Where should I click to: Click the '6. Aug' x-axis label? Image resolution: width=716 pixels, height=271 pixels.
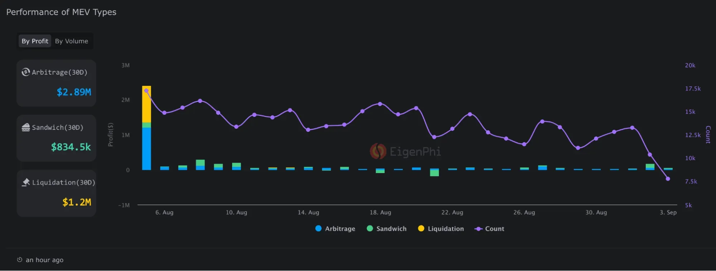click(164, 212)
